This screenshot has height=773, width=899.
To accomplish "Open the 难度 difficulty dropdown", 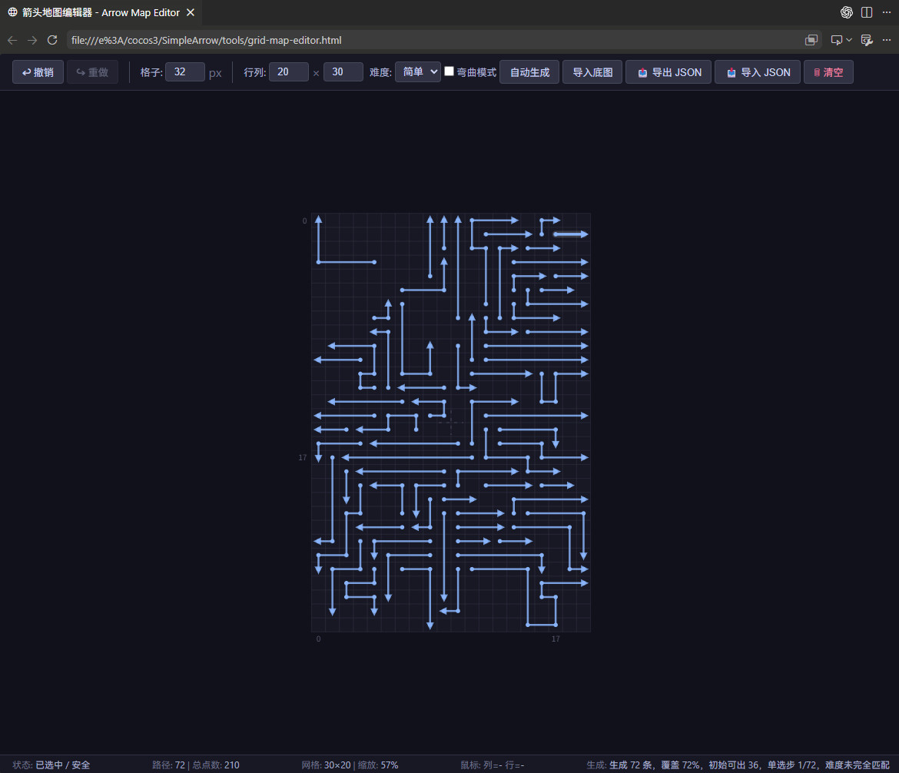I will 418,71.
